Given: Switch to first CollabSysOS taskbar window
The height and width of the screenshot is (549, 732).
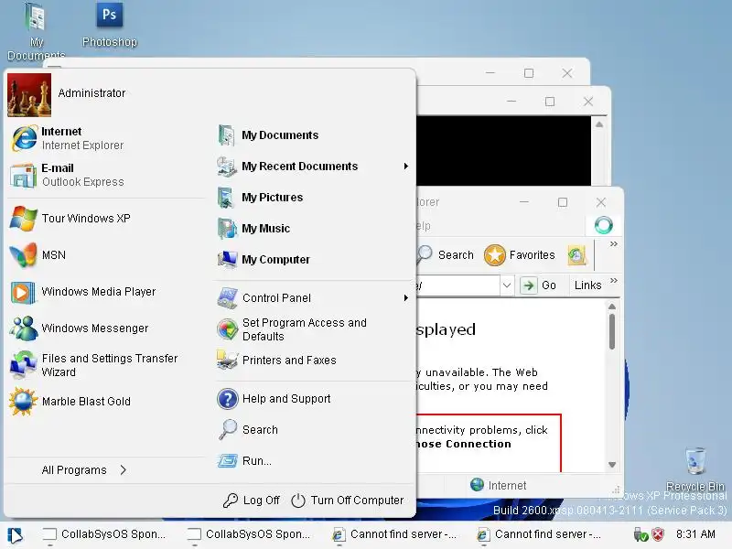Looking at the screenshot, I should tap(103, 534).
